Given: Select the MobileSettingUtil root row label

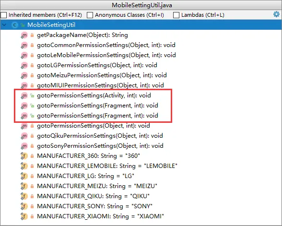Looking at the screenshot, I should (x=51, y=25).
